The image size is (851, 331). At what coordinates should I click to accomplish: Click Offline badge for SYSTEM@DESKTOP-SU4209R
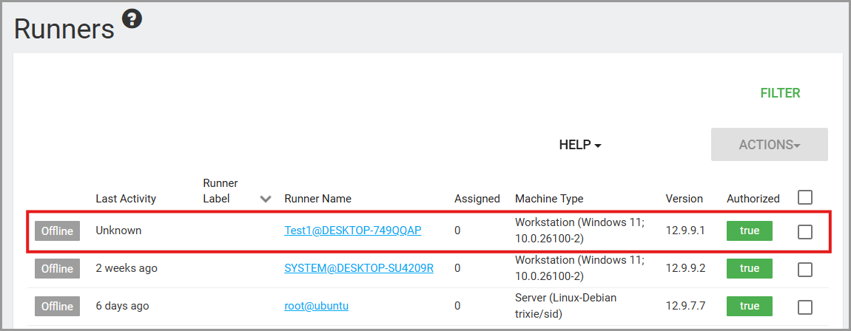(58, 268)
